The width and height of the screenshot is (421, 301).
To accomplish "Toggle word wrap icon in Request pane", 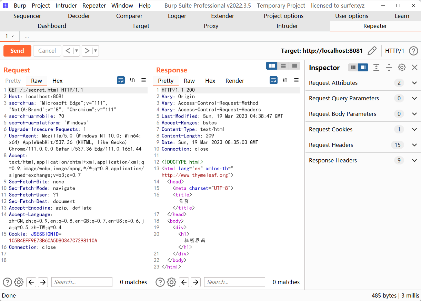I will point(121,80).
